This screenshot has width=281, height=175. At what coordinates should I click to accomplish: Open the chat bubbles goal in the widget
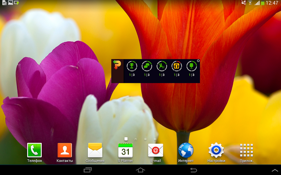pyautogui.click(x=146, y=66)
